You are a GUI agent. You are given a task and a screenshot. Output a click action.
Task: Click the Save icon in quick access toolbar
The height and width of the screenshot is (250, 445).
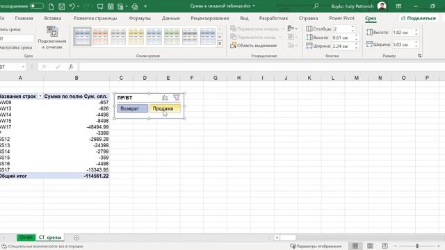pyautogui.click(x=62, y=6)
